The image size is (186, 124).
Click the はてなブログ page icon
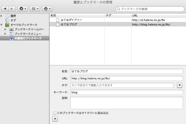(58, 24)
